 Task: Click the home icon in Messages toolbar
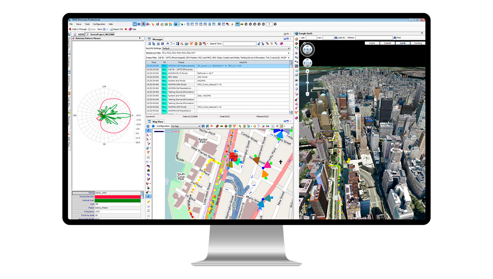167,44
